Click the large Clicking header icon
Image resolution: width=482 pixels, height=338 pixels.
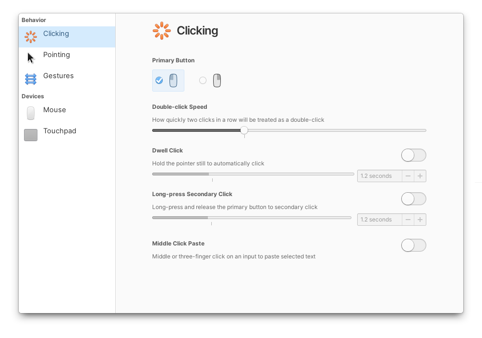point(162,31)
